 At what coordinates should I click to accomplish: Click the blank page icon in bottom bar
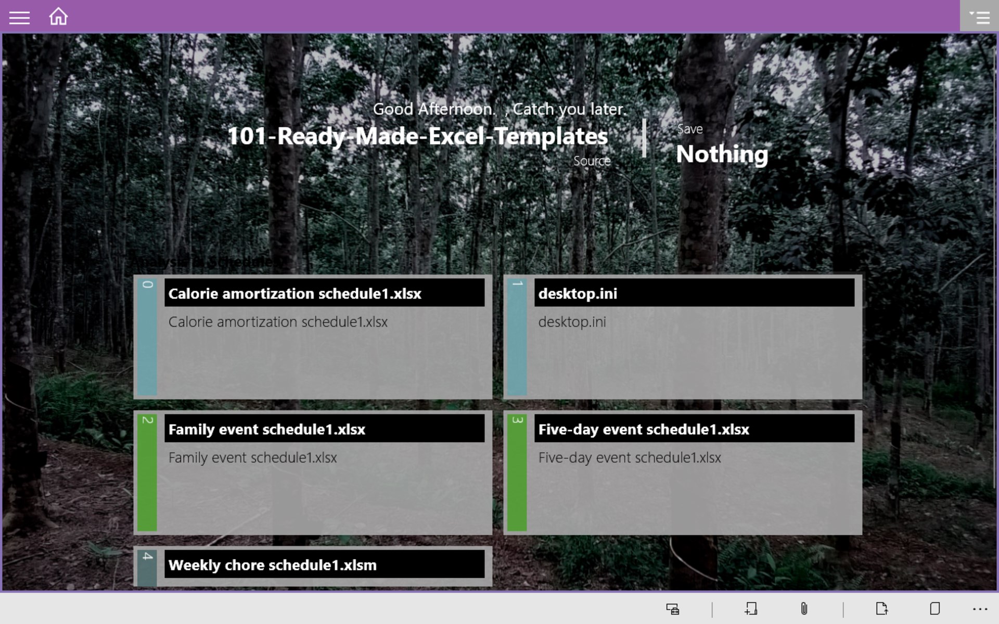pyautogui.click(x=934, y=609)
